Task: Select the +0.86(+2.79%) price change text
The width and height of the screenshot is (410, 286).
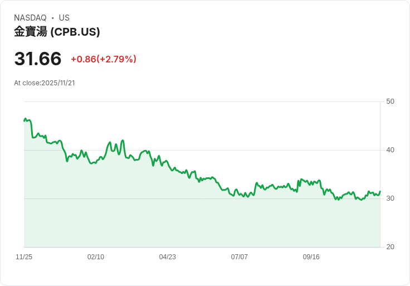Action: point(104,59)
